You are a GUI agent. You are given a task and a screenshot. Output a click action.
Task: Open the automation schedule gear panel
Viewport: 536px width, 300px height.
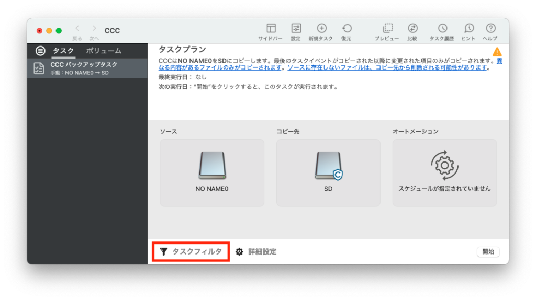(444, 172)
